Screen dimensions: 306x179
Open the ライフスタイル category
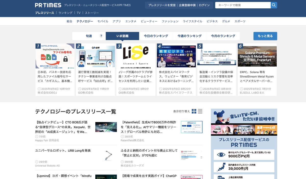pyautogui.click(x=193, y=21)
